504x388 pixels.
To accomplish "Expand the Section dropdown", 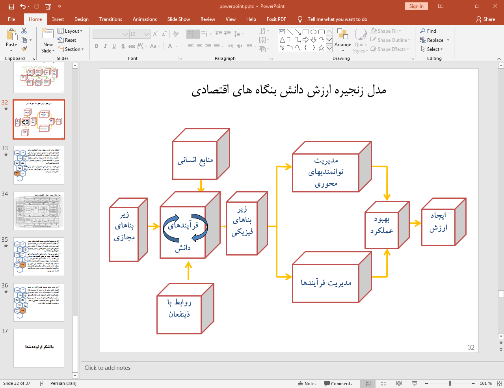I will point(71,49).
